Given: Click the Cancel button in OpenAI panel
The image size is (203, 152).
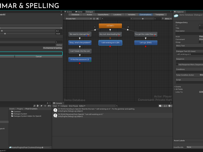Looking at the screenshot, I should [x=39, y=56].
